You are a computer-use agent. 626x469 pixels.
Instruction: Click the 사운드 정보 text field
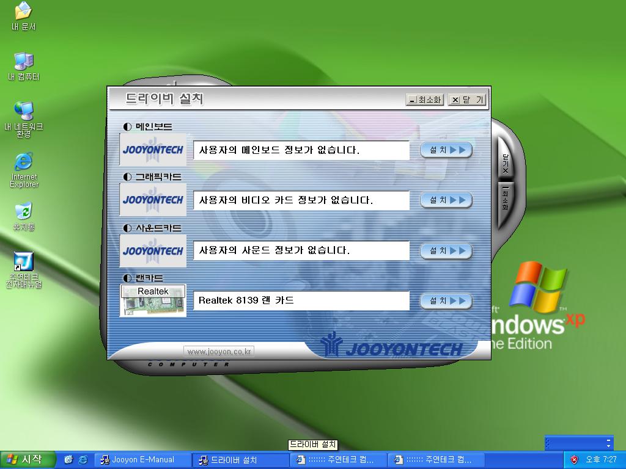[301, 250]
